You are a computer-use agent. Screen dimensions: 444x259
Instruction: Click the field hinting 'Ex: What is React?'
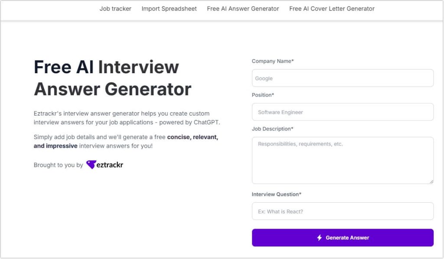click(343, 211)
